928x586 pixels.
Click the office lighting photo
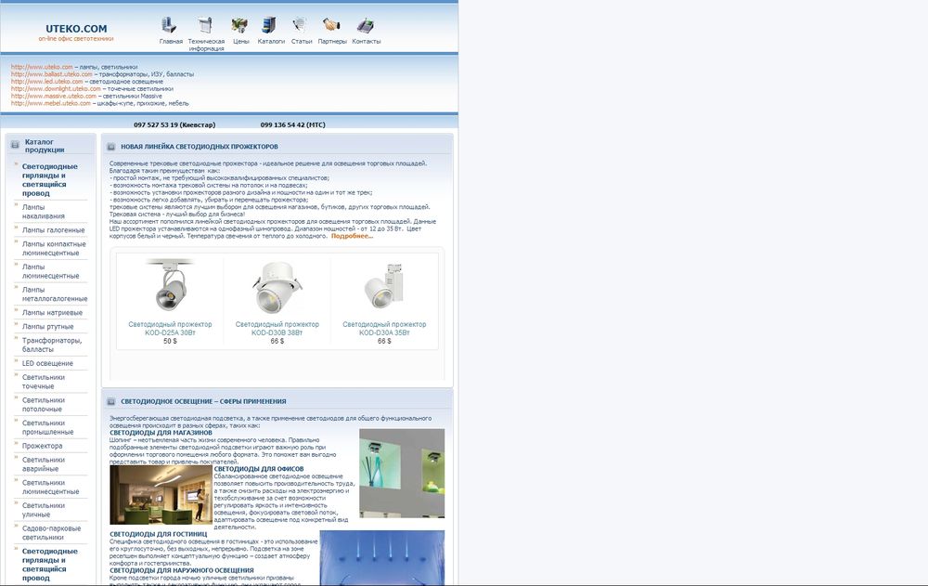coord(161,495)
